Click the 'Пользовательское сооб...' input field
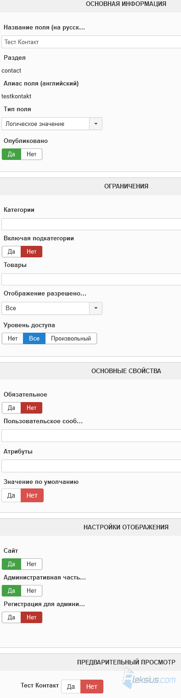The width and height of the screenshot is (181, 698). [x=91, y=436]
